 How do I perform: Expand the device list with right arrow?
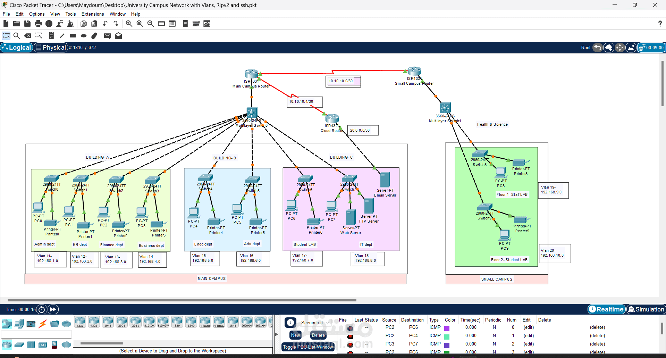click(x=277, y=334)
